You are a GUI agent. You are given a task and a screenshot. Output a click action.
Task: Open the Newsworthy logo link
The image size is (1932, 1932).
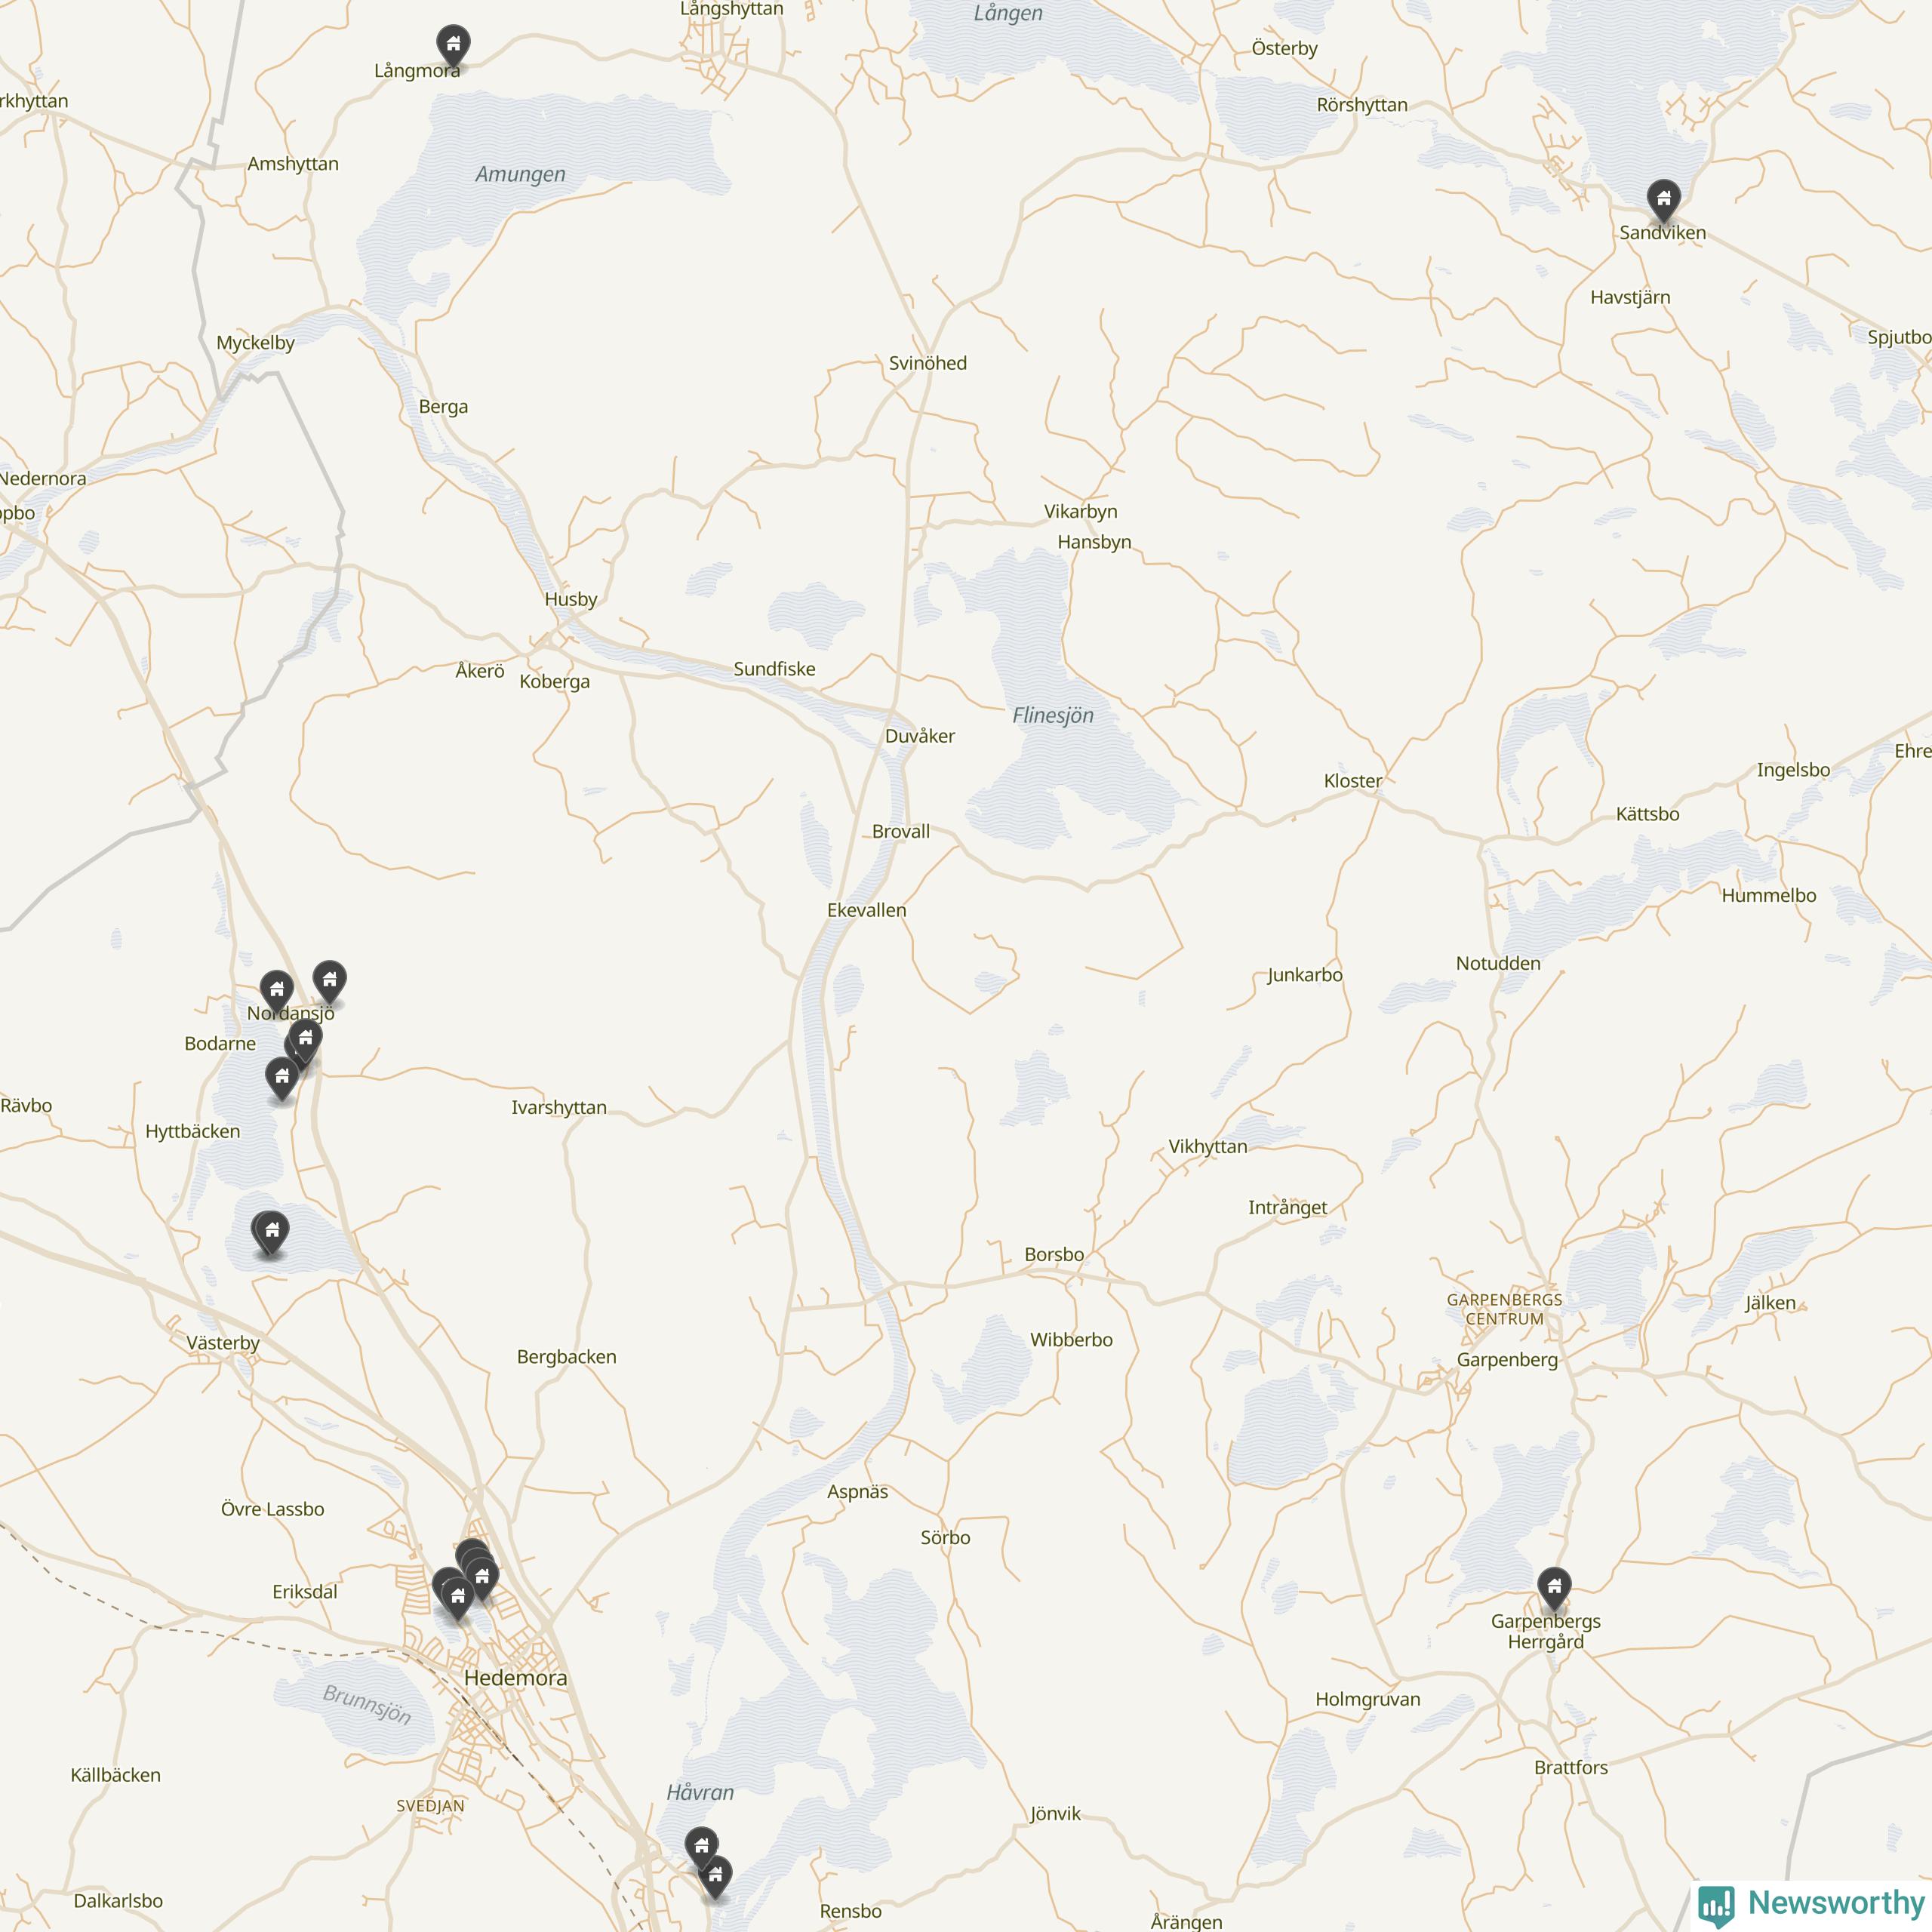coord(1811,1902)
